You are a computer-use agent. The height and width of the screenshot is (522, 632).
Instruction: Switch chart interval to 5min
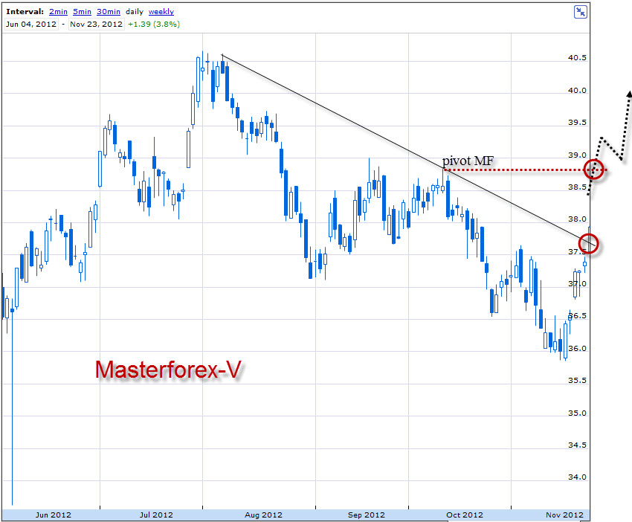pos(82,12)
